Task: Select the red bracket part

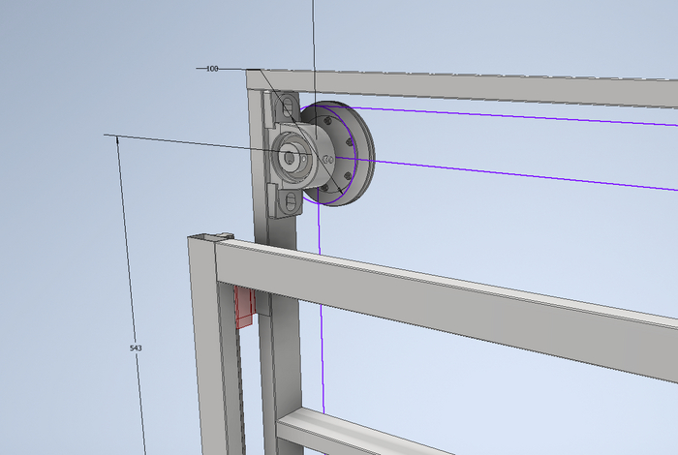Action: (x=246, y=308)
